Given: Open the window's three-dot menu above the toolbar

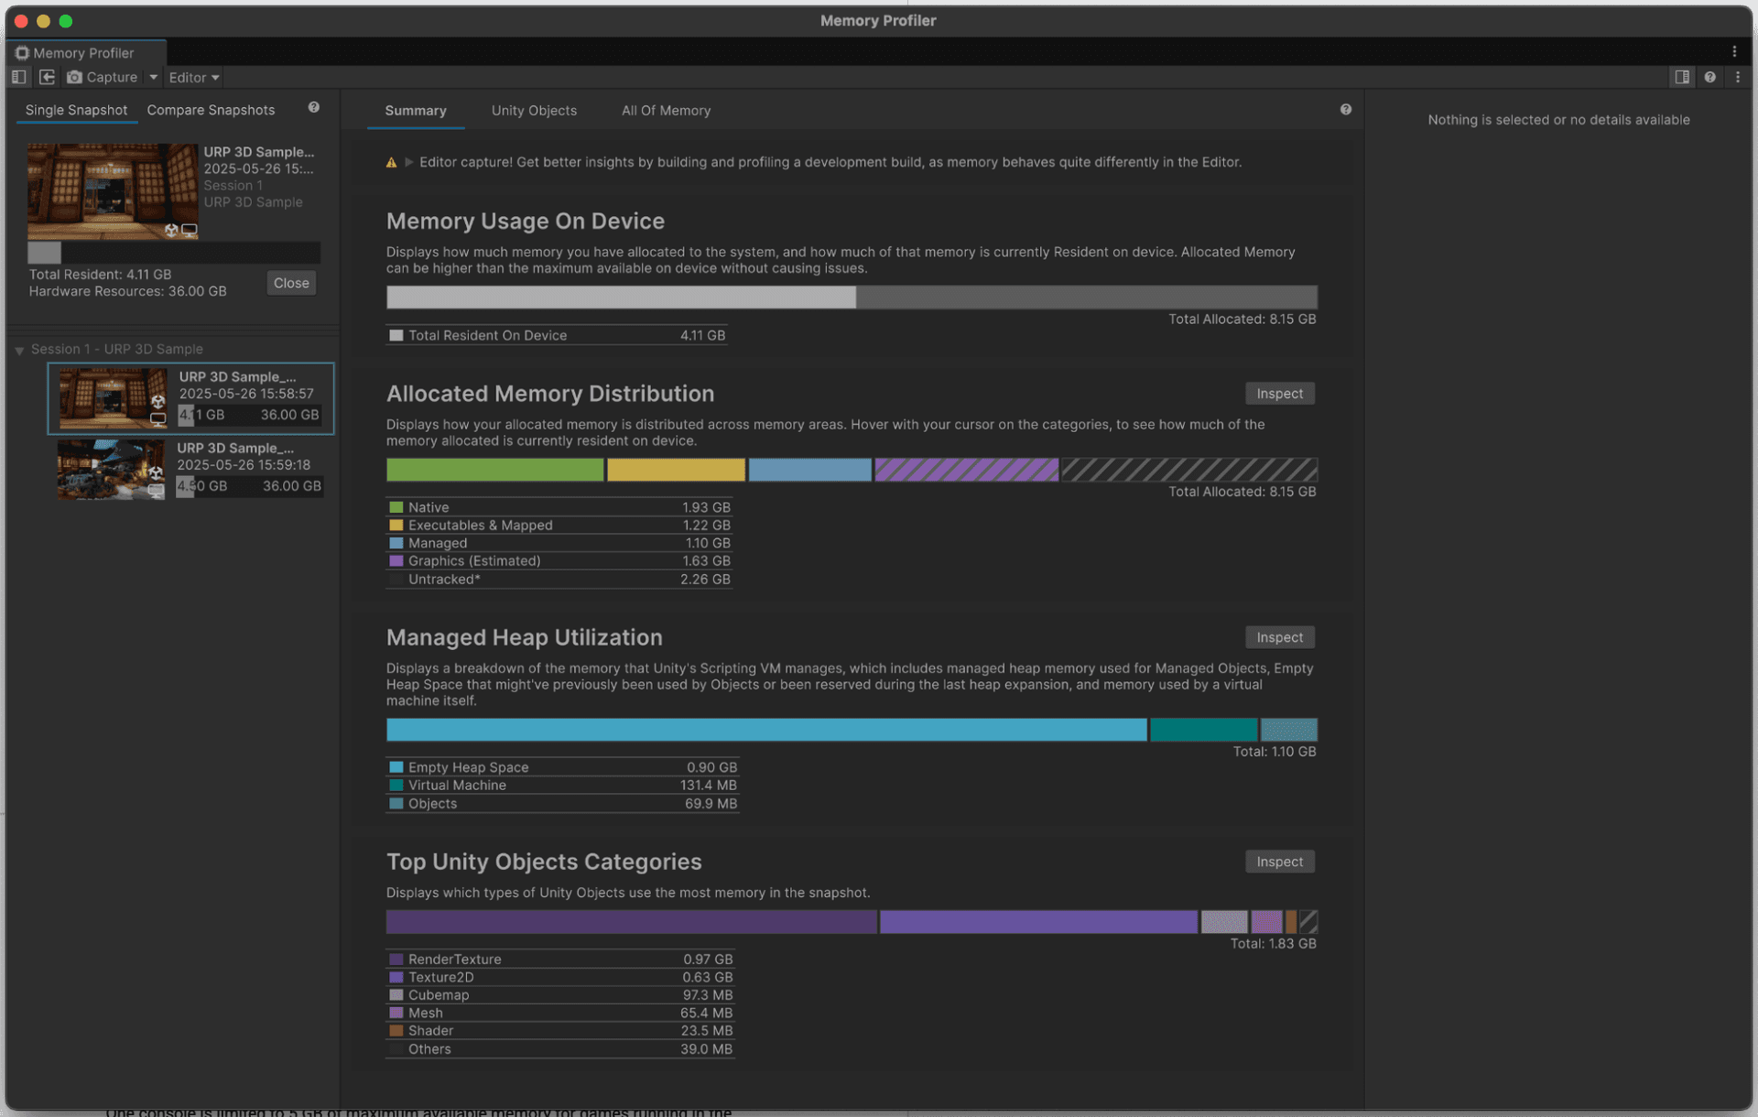Looking at the screenshot, I should click(1734, 52).
